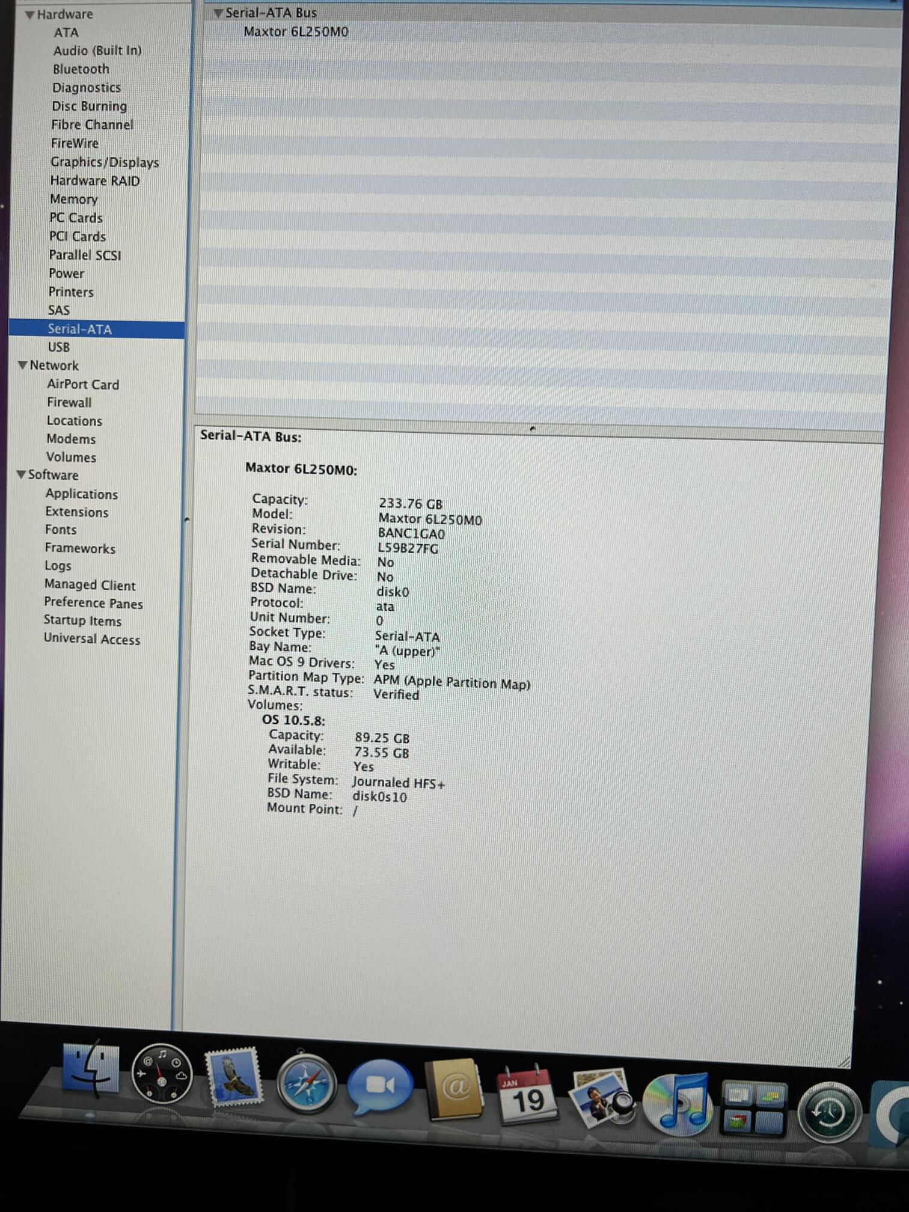Select Audio (Built In) in the sidebar
Image resolution: width=909 pixels, height=1212 pixels.
[x=97, y=50]
